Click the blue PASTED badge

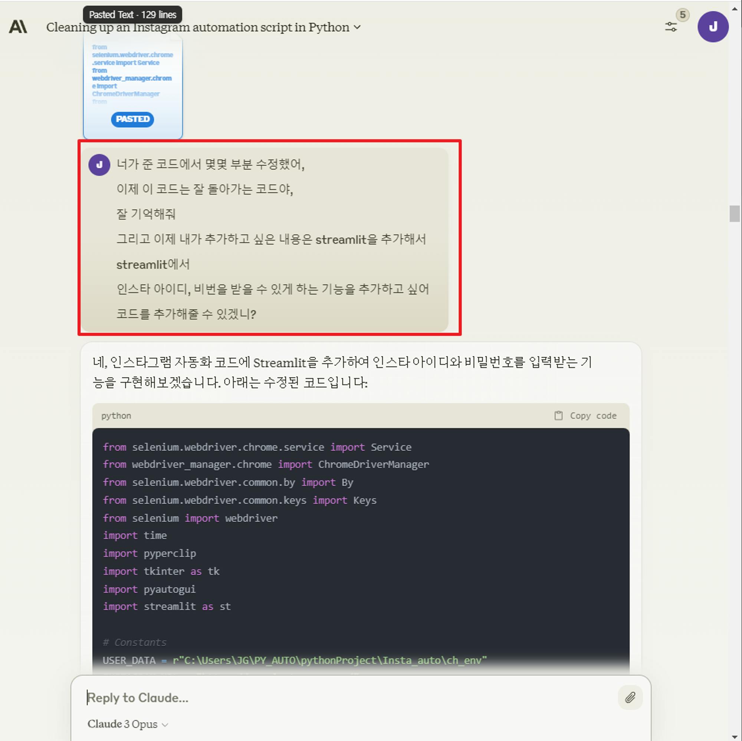point(132,119)
